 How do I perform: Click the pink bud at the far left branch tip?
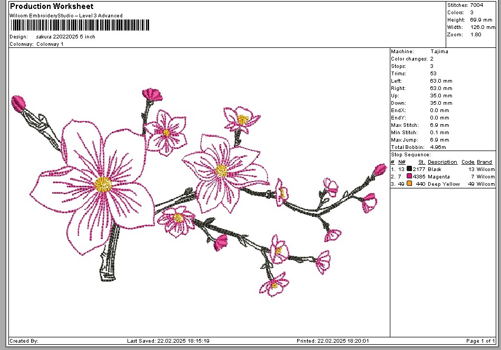19,103
